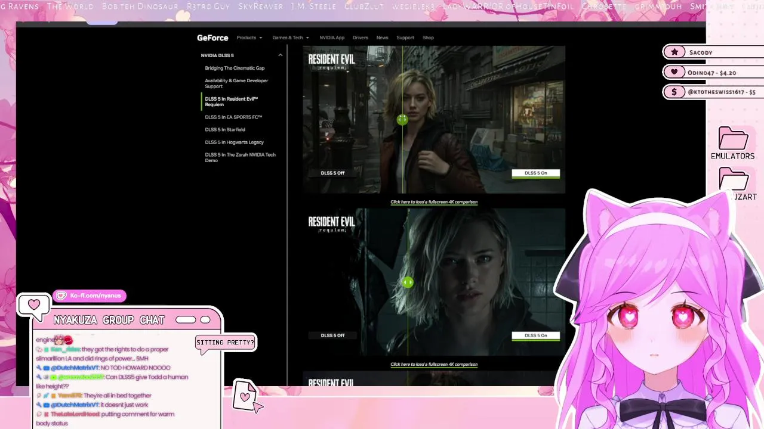This screenshot has height=429, width=764.
Task: Collapse the NVIDIA DLSS 5 sidebar section
Action: point(281,55)
